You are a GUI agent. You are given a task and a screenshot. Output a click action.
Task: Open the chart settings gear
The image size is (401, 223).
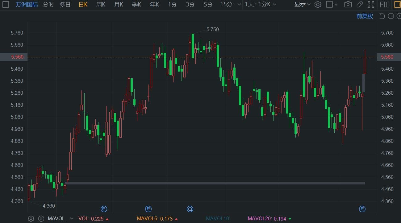pyautogui.click(x=318, y=4)
